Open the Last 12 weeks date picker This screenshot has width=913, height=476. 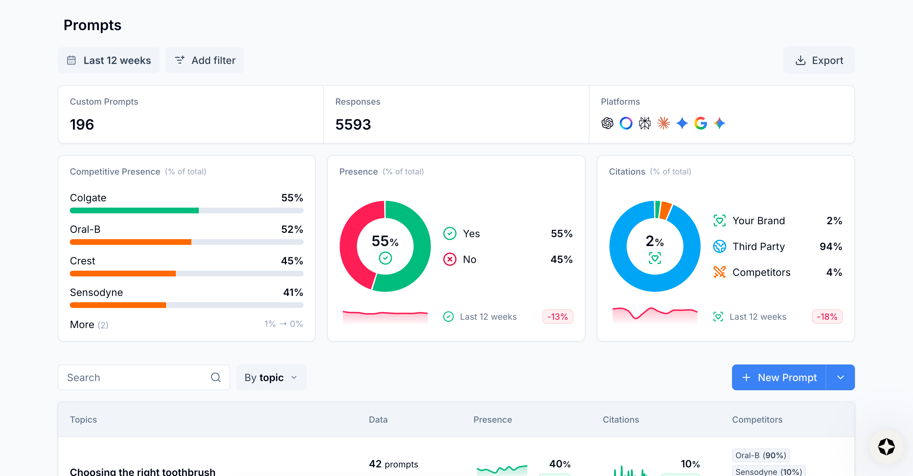109,61
